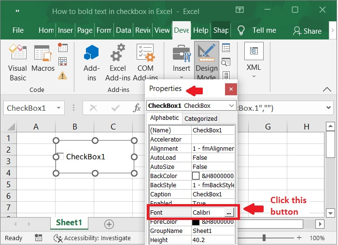The image size is (338, 245).
Task: Click the ForeColor black swatch
Action: pyautogui.click(x=196, y=222)
